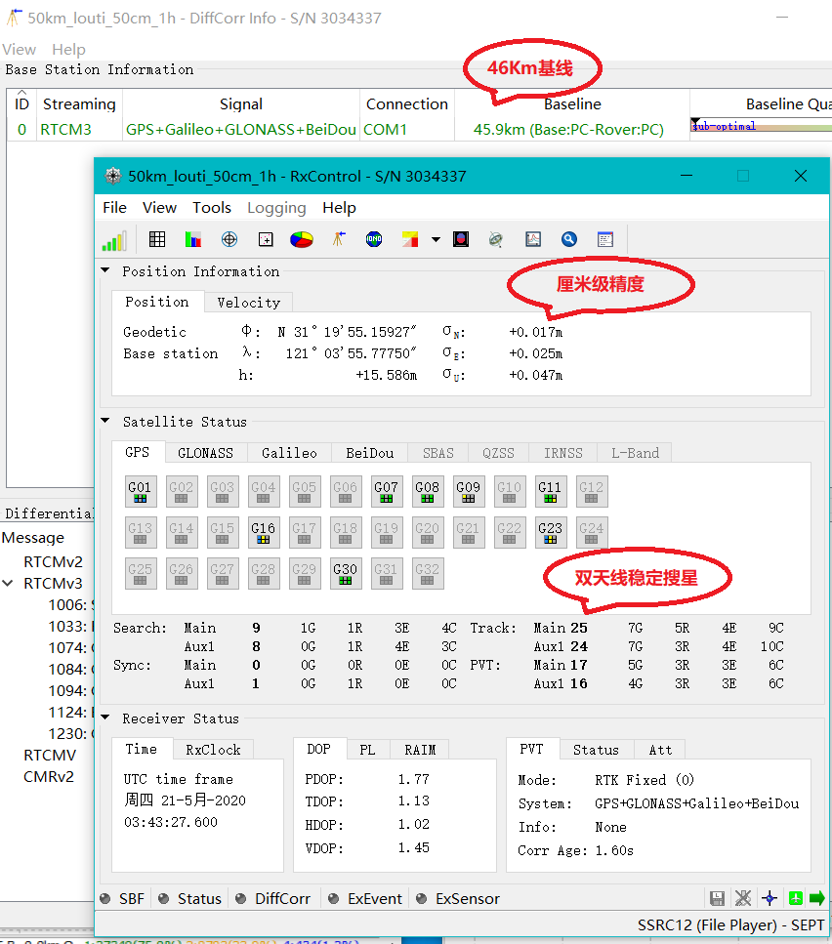832x944 pixels.
Task: Switch to the Velocity tab
Action: [x=249, y=303]
